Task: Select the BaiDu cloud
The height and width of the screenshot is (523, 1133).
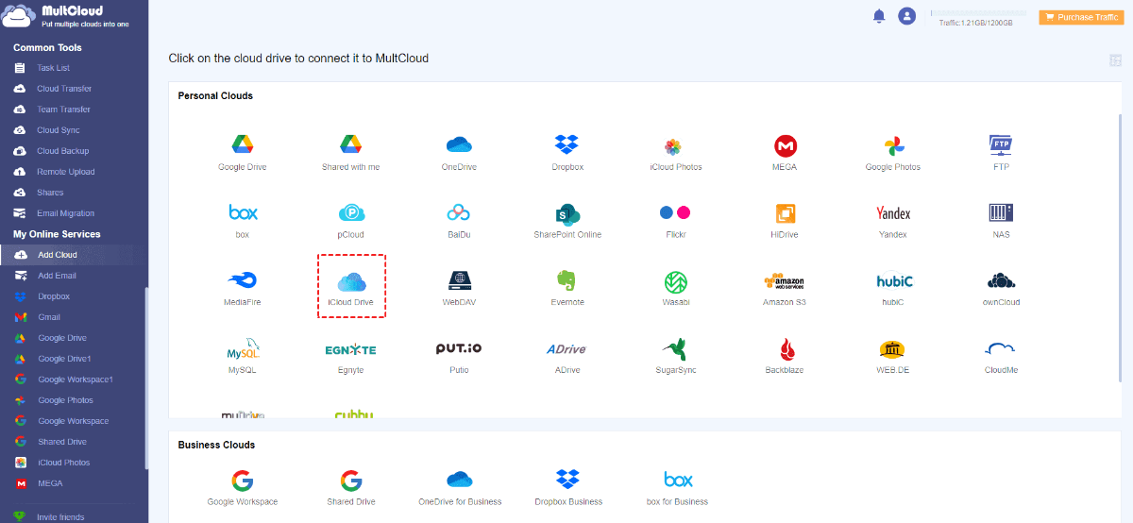Action: 459,220
